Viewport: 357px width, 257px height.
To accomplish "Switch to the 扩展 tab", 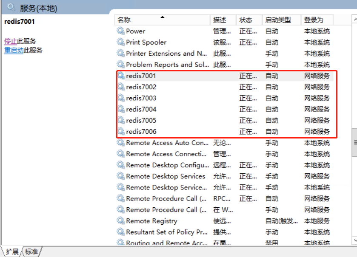I will pyautogui.click(x=12, y=251).
